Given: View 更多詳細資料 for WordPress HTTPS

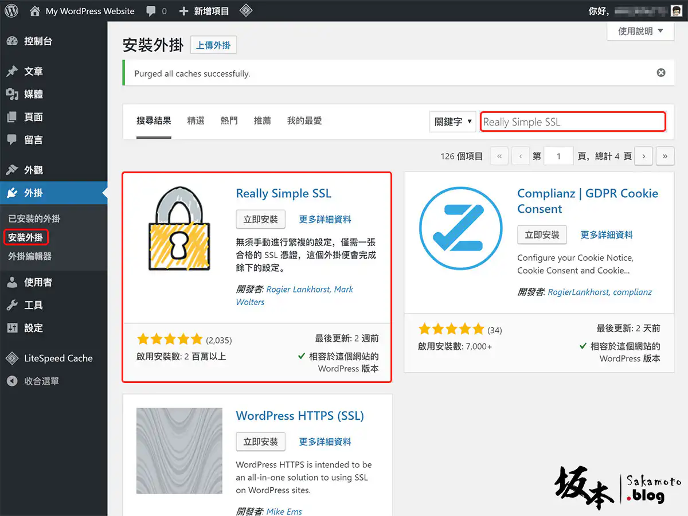Looking at the screenshot, I should point(325,441).
